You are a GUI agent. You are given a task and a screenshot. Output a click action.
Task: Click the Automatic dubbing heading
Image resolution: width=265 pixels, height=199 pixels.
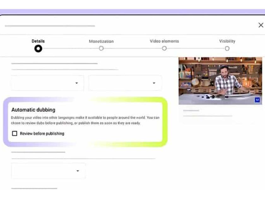33,110
